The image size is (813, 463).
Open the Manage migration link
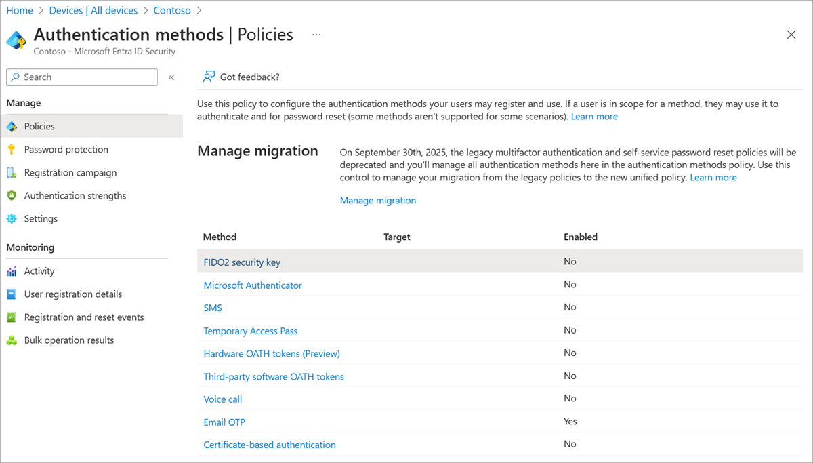point(378,200)
